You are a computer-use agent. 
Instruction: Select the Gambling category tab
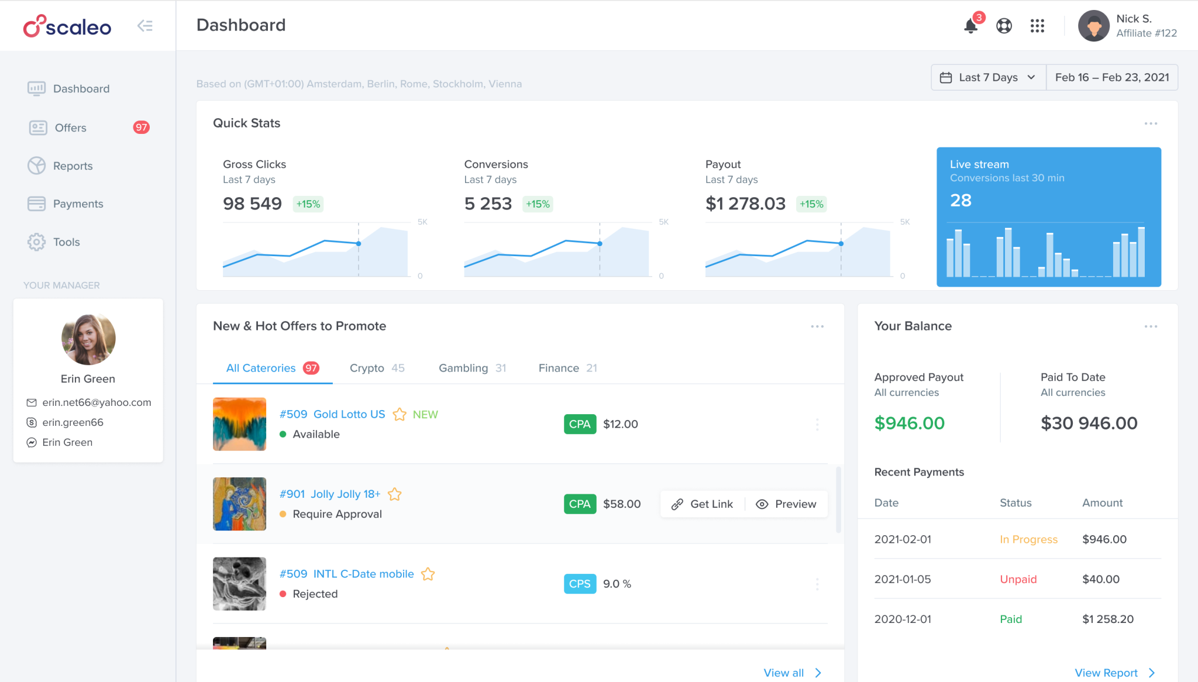click(463, 368)
